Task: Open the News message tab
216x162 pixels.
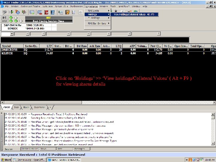Action: point(48,149)
